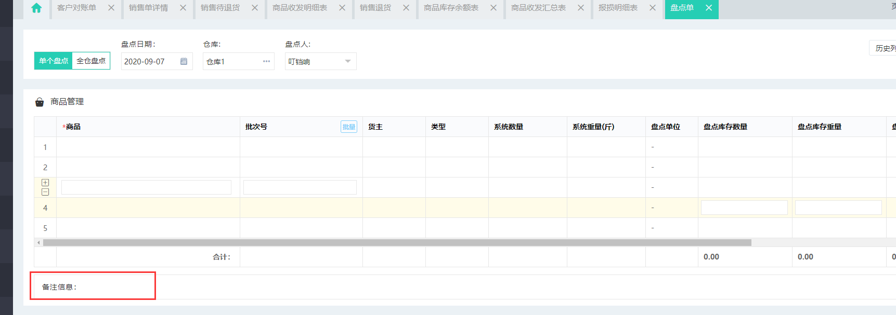Image resolution: width=896 pixels, height=315 pixels.
Task: Select row number 2
Action: pos(45,167)
